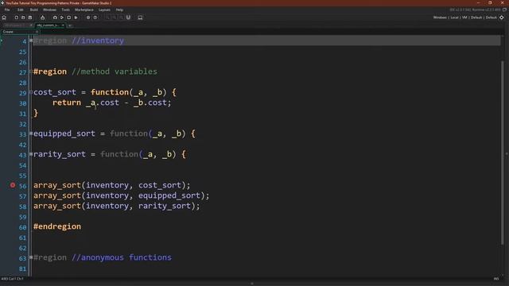The height and width of the screenshot is (286, 509).
Task: Click the #endregion text on line 60
Action: [57, 226]
